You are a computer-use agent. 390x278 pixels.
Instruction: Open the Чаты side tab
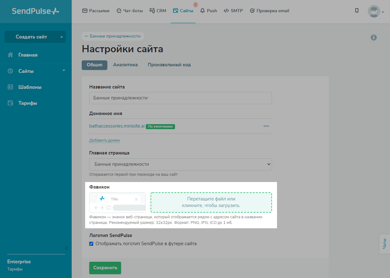click(x=385, y=244)
